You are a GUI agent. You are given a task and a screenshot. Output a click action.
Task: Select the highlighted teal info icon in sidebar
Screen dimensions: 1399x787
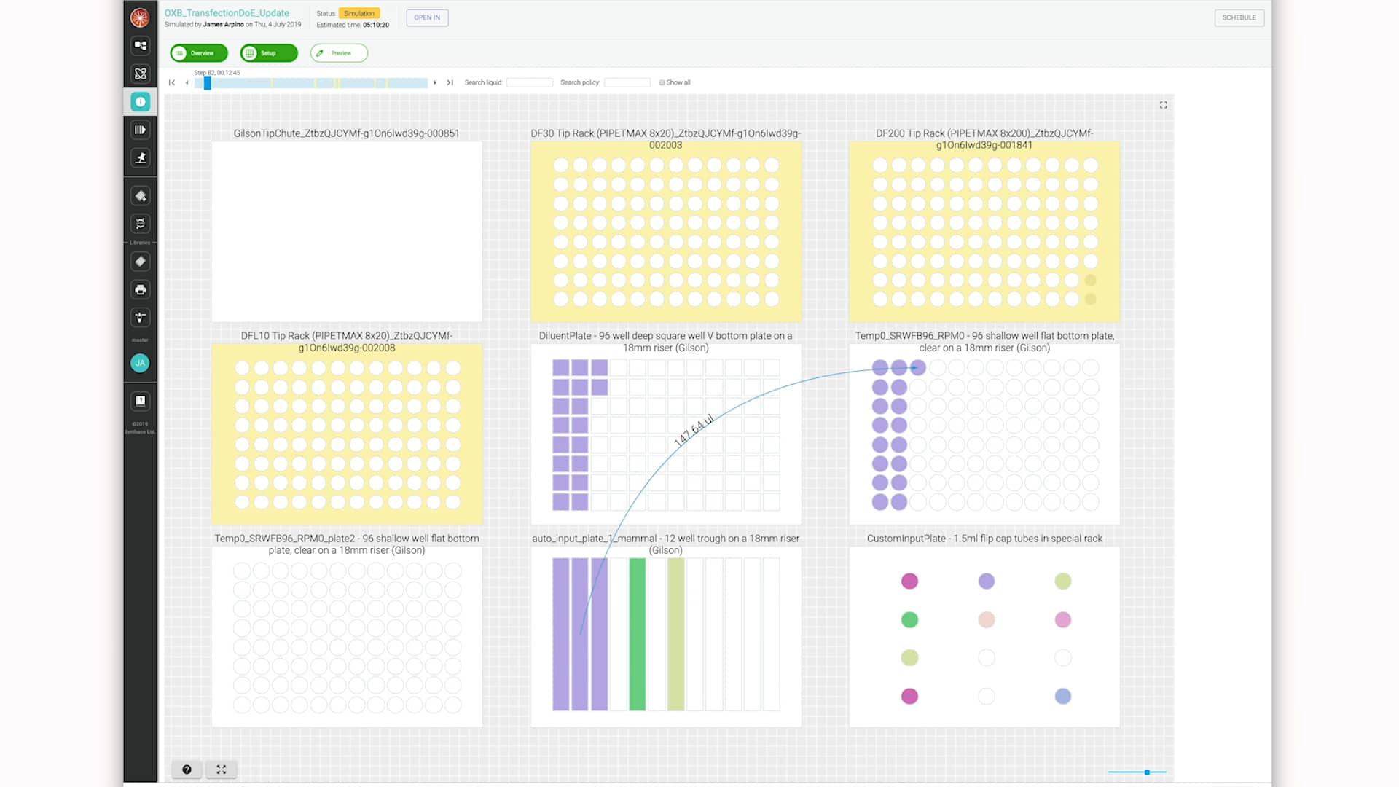(x=141, y=102)
